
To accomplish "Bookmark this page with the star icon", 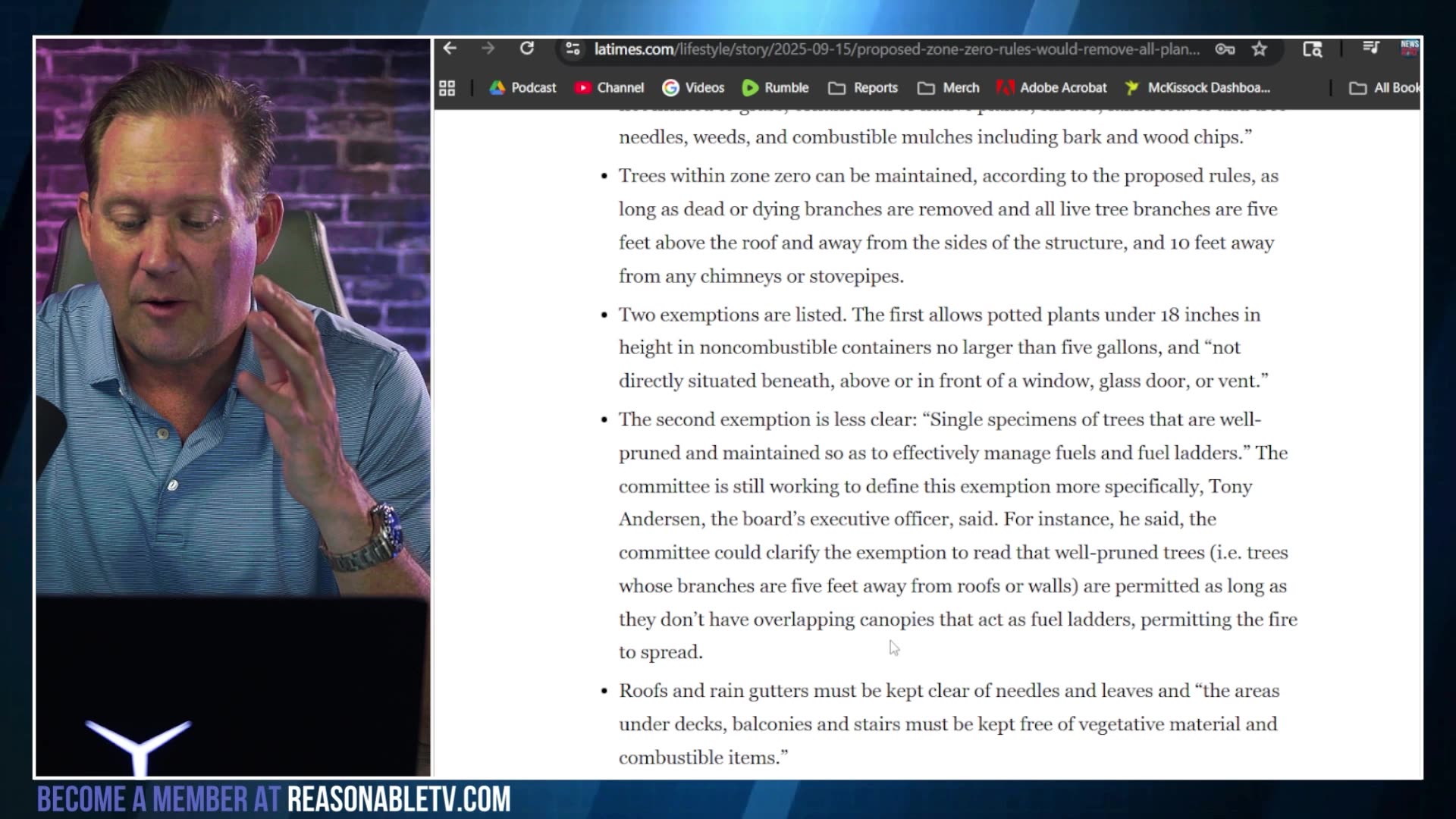I will click(x=1260, y=49).
